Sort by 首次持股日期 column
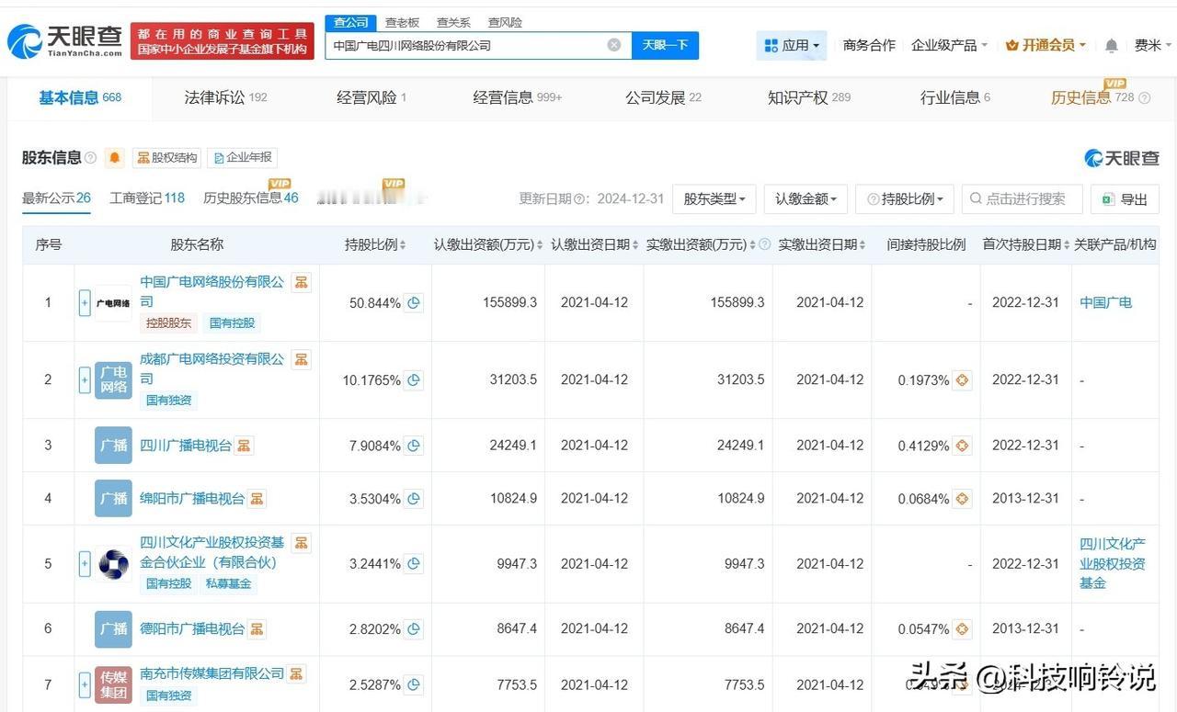 click(x=1026, y=244)
